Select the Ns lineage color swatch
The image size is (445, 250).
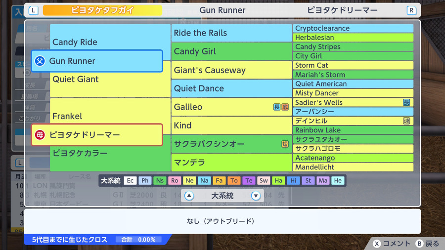tap(160, 180)
